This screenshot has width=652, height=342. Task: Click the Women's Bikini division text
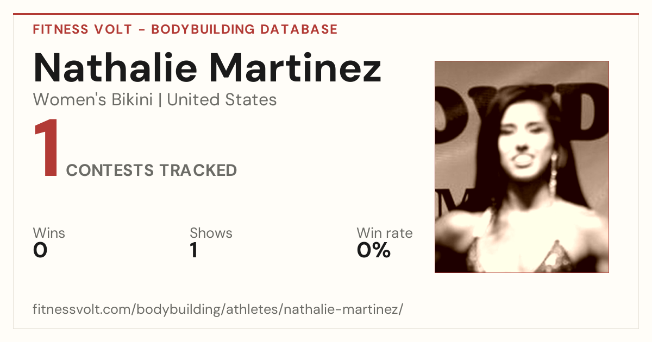(93, 100)
